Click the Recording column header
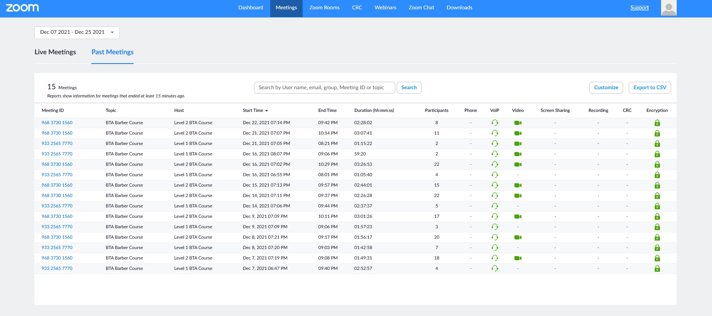 pyautogui.click(x=598, y=110)
